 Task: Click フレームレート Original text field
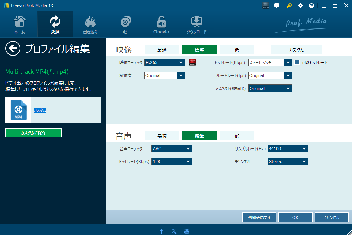(x=266, y=76)
